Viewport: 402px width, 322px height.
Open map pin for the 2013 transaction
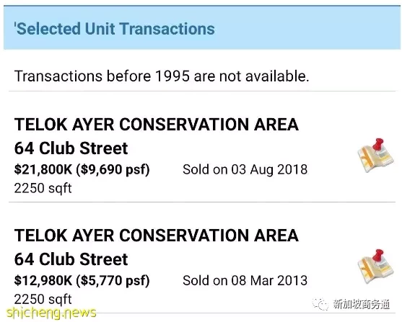click(375, 267)
